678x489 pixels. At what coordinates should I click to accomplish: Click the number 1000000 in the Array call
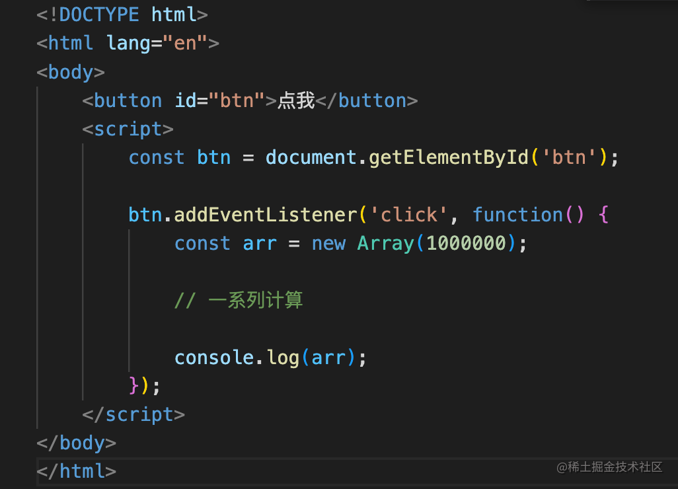pyautogui.click(x=466, y=243)
